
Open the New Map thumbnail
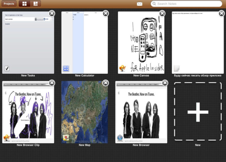click(85, 112)
